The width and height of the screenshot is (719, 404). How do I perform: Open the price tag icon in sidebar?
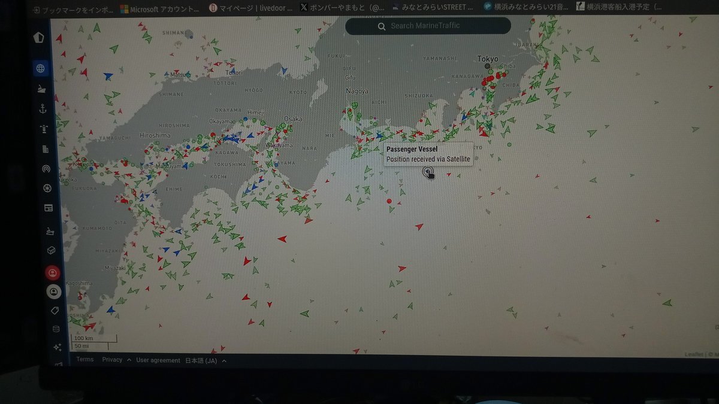[55, 311]
